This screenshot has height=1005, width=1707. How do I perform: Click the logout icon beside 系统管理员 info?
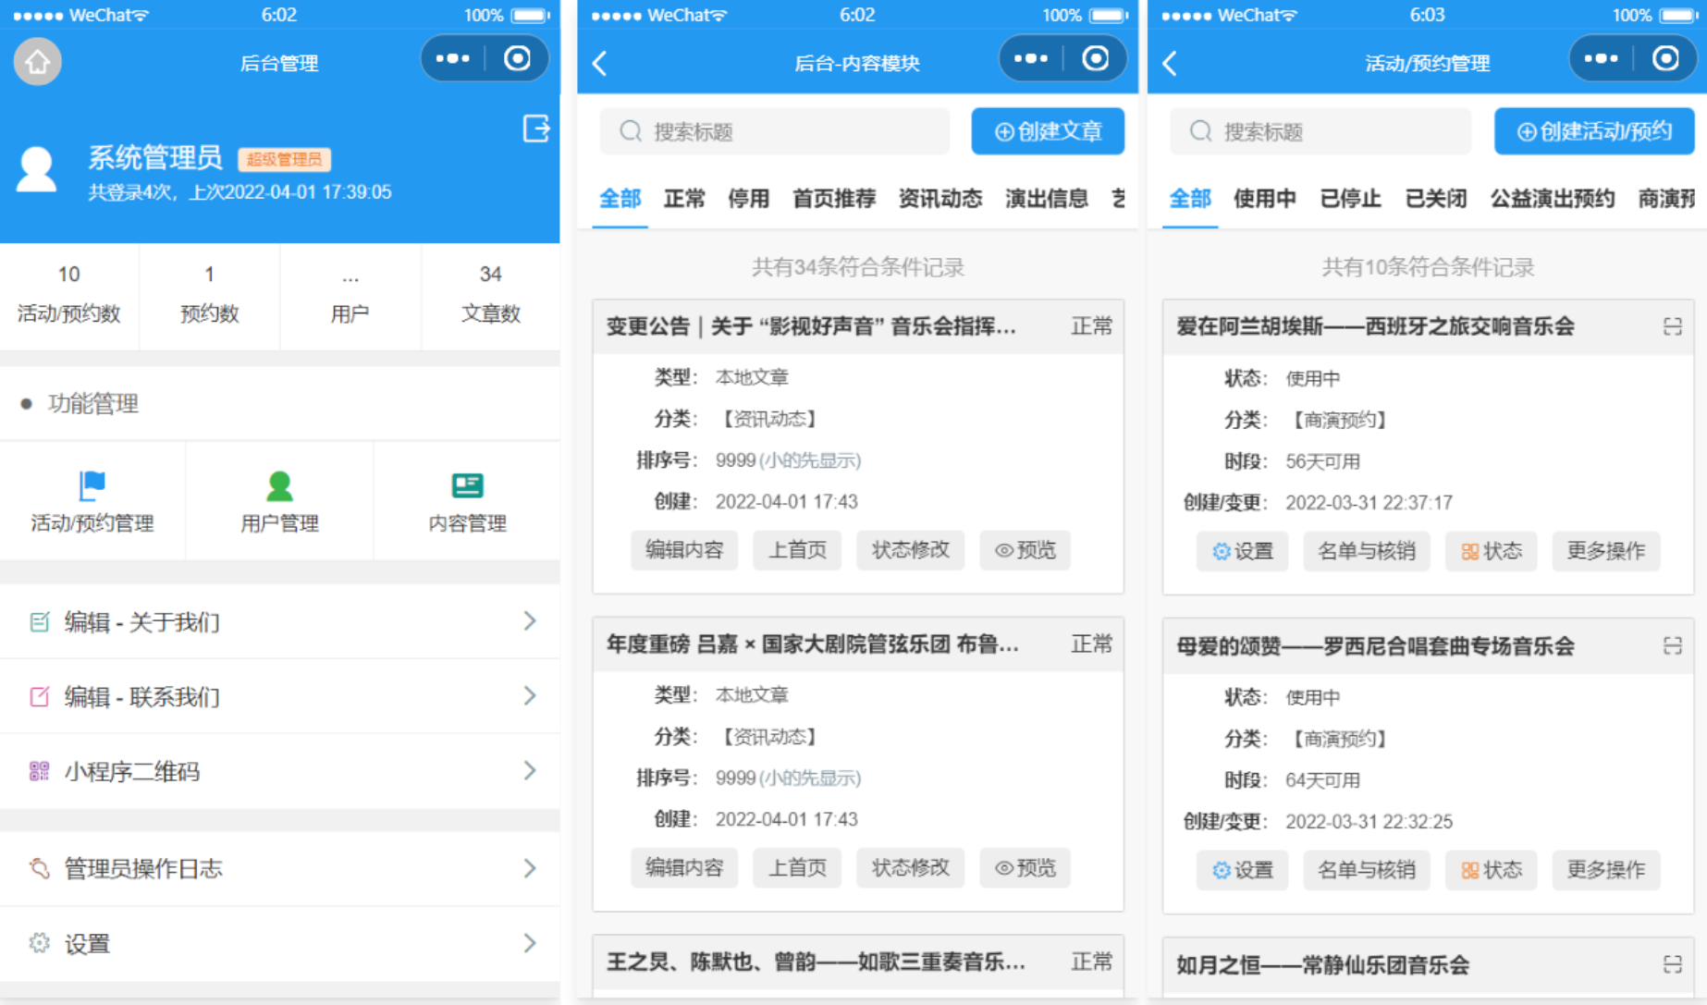click(x=536, y=129)
